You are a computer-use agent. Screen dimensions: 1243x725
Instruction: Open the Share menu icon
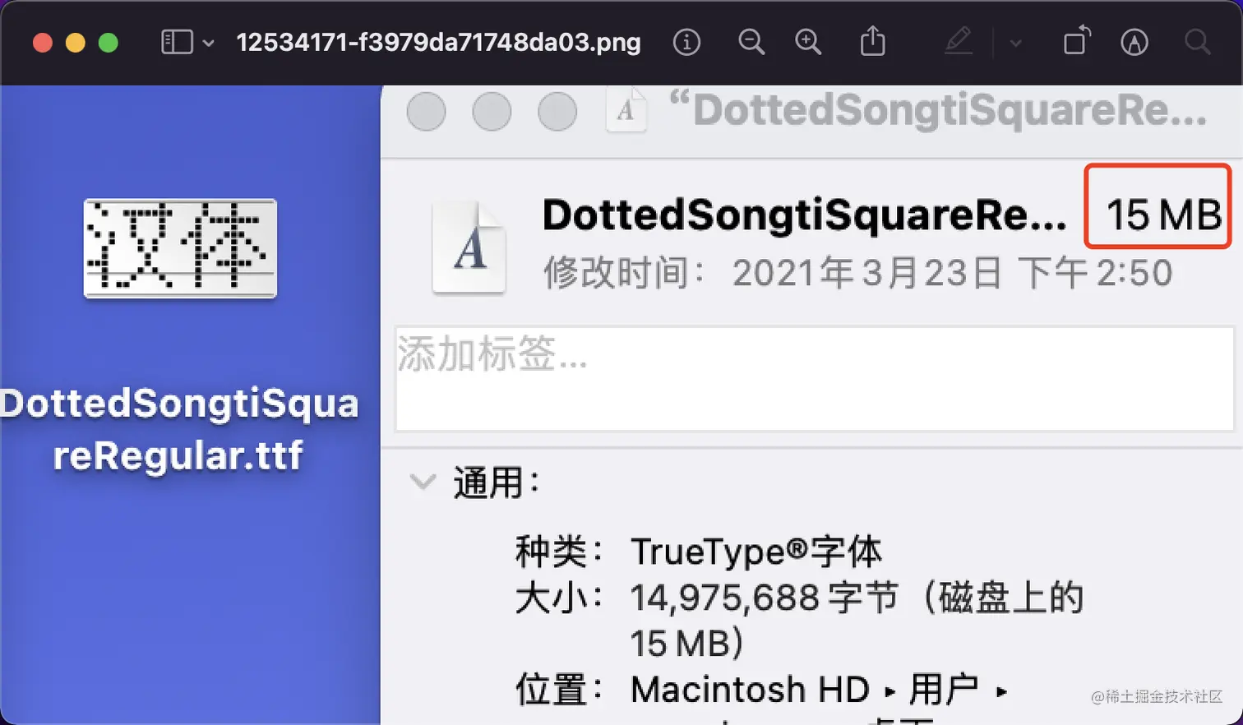click(872, 41)
